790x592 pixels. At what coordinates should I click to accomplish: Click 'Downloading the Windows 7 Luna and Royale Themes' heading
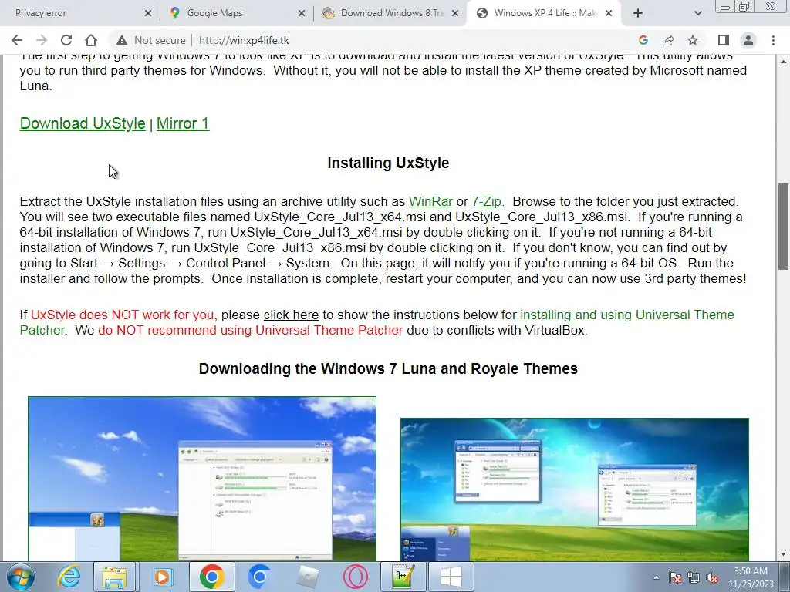click(x=388, y=368)
